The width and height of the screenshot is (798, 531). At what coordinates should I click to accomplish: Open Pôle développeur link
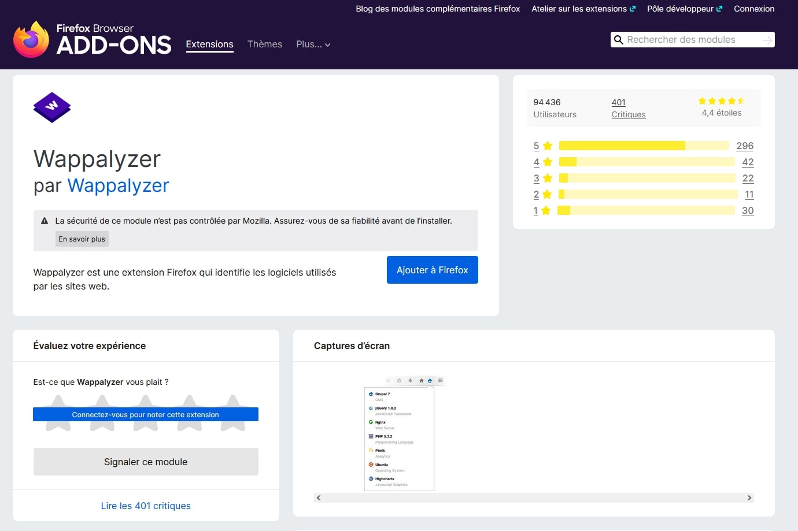[x=685, y=9]
